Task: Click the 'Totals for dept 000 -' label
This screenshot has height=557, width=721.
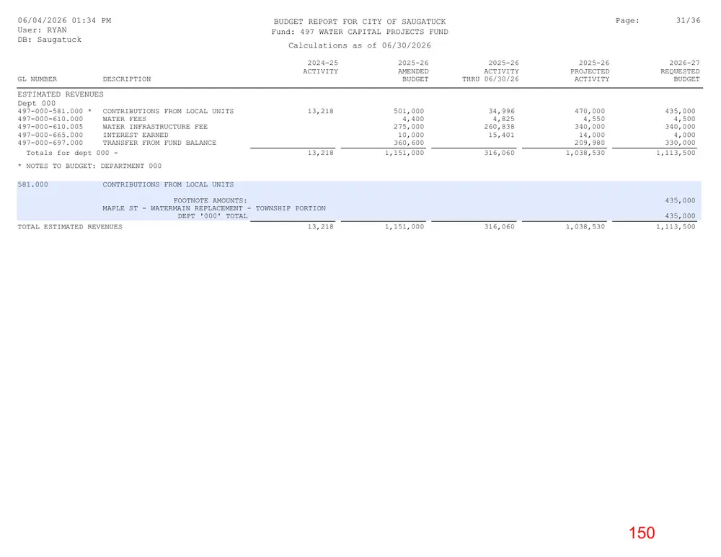Action: click(72, 153)
